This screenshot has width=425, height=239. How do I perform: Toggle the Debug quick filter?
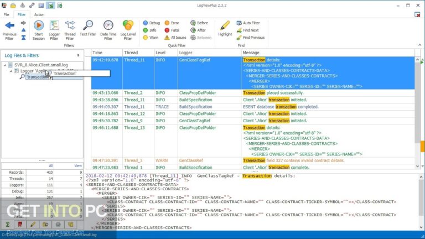click(152, 23)
